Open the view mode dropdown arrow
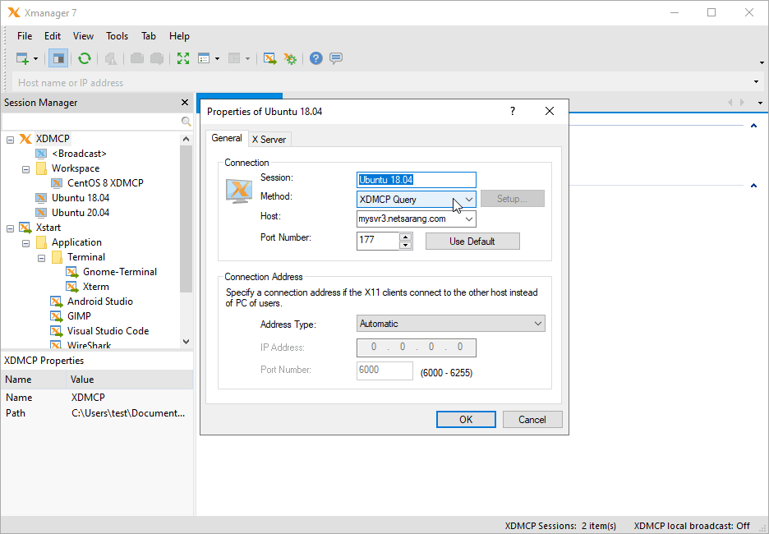 (217, 59)
